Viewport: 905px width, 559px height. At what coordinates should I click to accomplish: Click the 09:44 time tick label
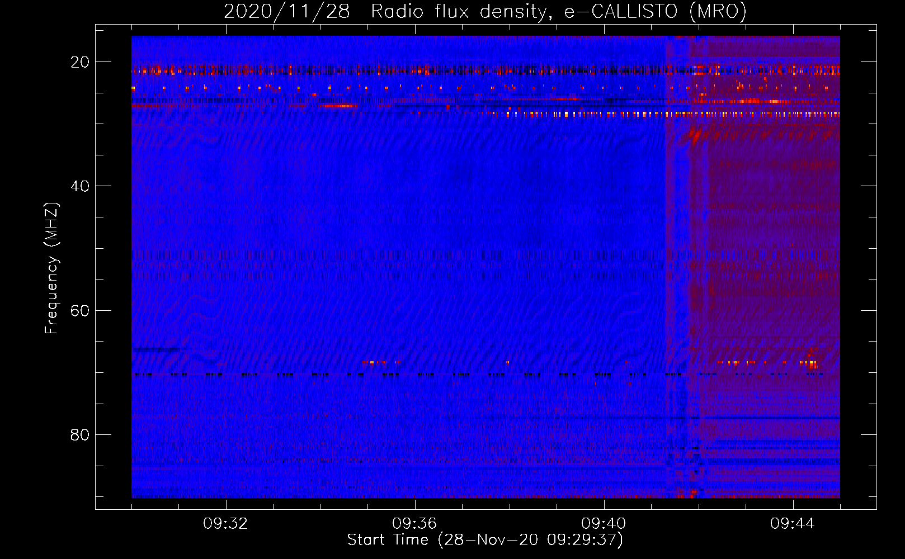(x=793, y=524)
